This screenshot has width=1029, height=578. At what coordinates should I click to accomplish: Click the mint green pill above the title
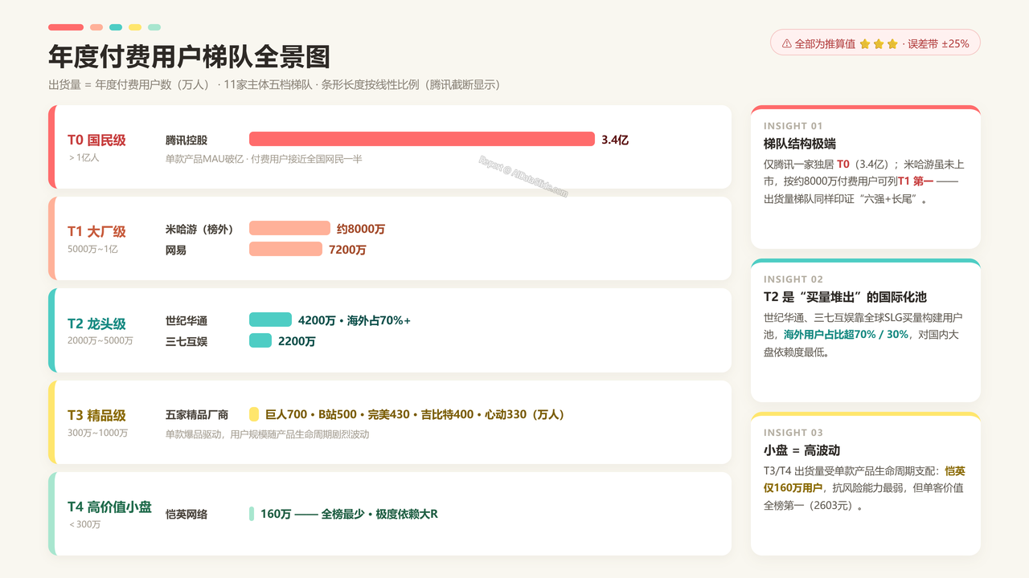[x=154, y=27]
